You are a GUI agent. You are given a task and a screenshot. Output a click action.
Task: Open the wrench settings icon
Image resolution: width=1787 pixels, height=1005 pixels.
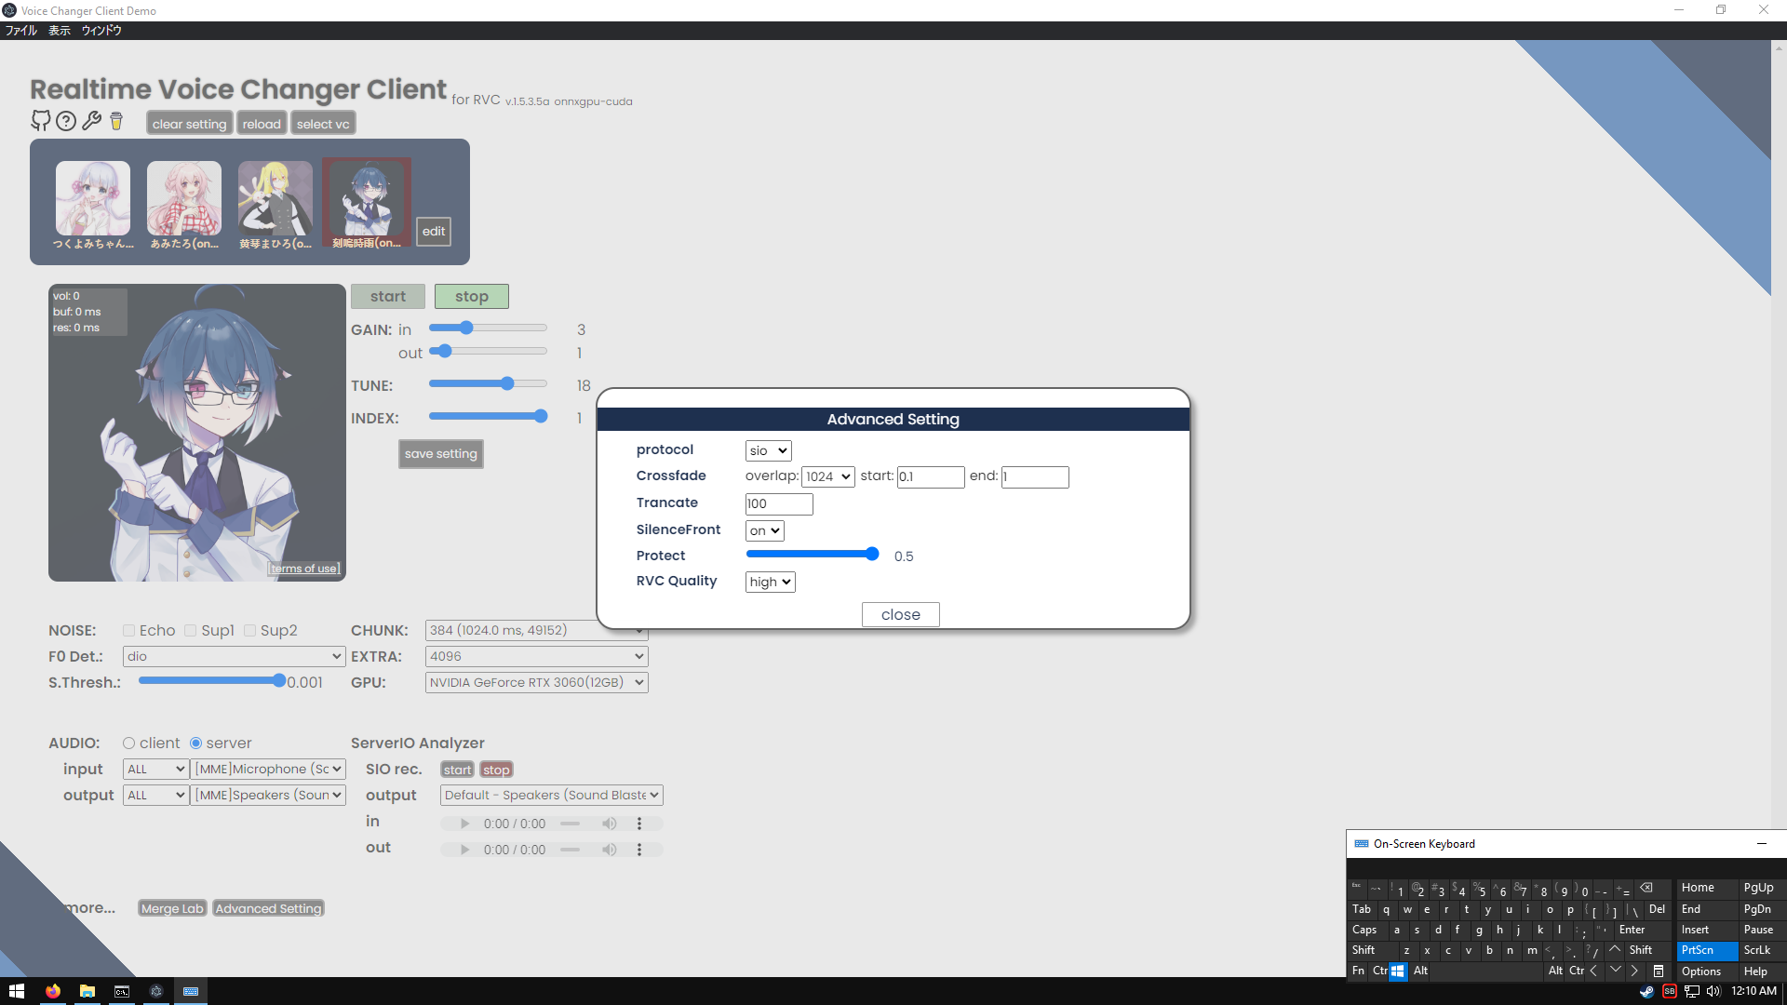(x=91, y=121)
